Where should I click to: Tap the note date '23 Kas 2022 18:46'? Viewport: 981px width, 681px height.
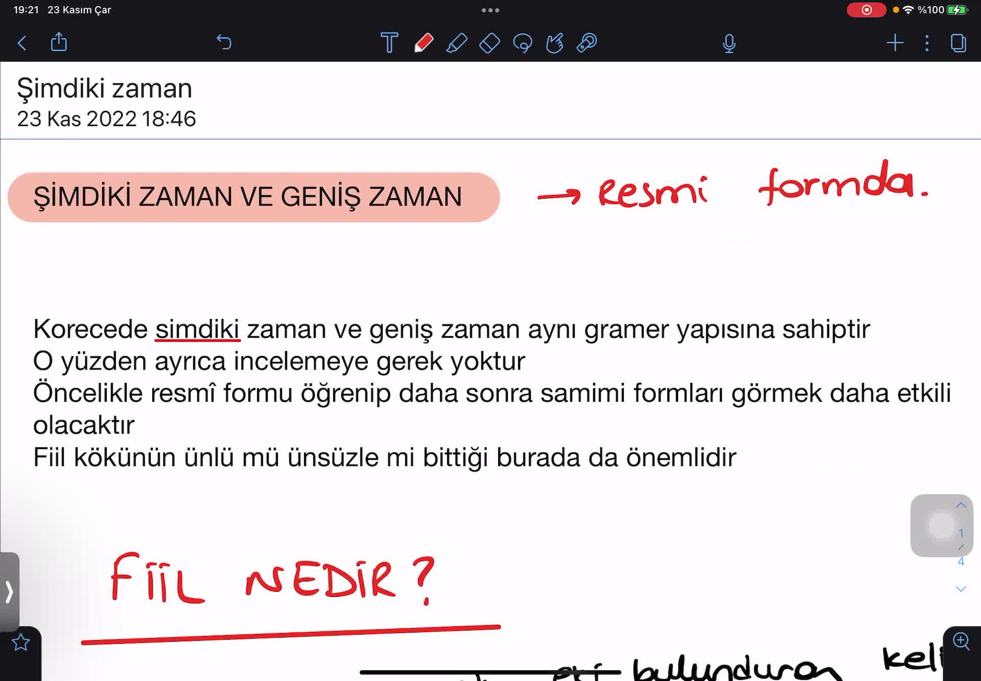106,118
